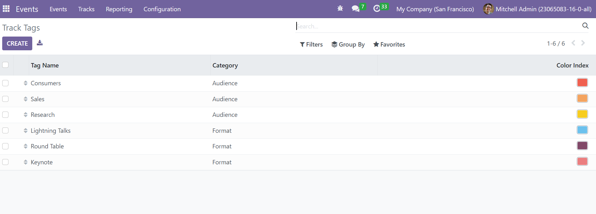
Task: Toggle the select-all header checkbox
Action: 5,65
